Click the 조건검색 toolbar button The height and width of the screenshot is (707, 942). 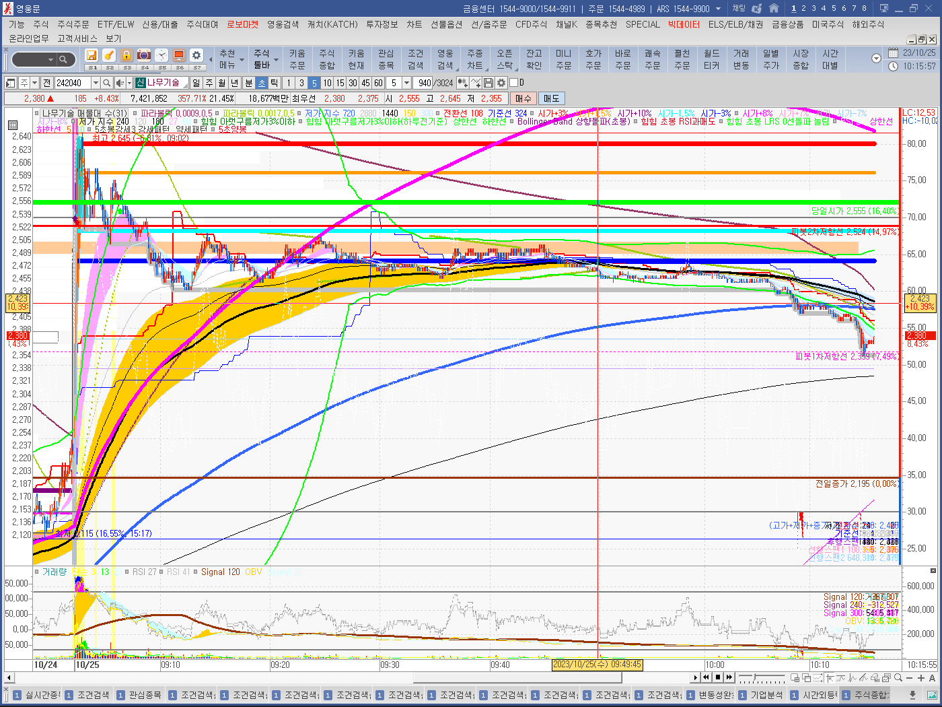416,59
